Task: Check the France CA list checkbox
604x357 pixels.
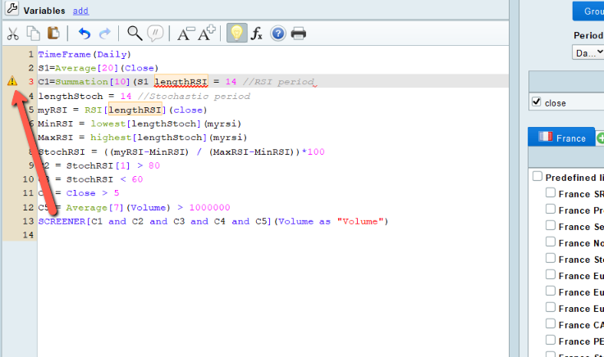Action: 551,323
